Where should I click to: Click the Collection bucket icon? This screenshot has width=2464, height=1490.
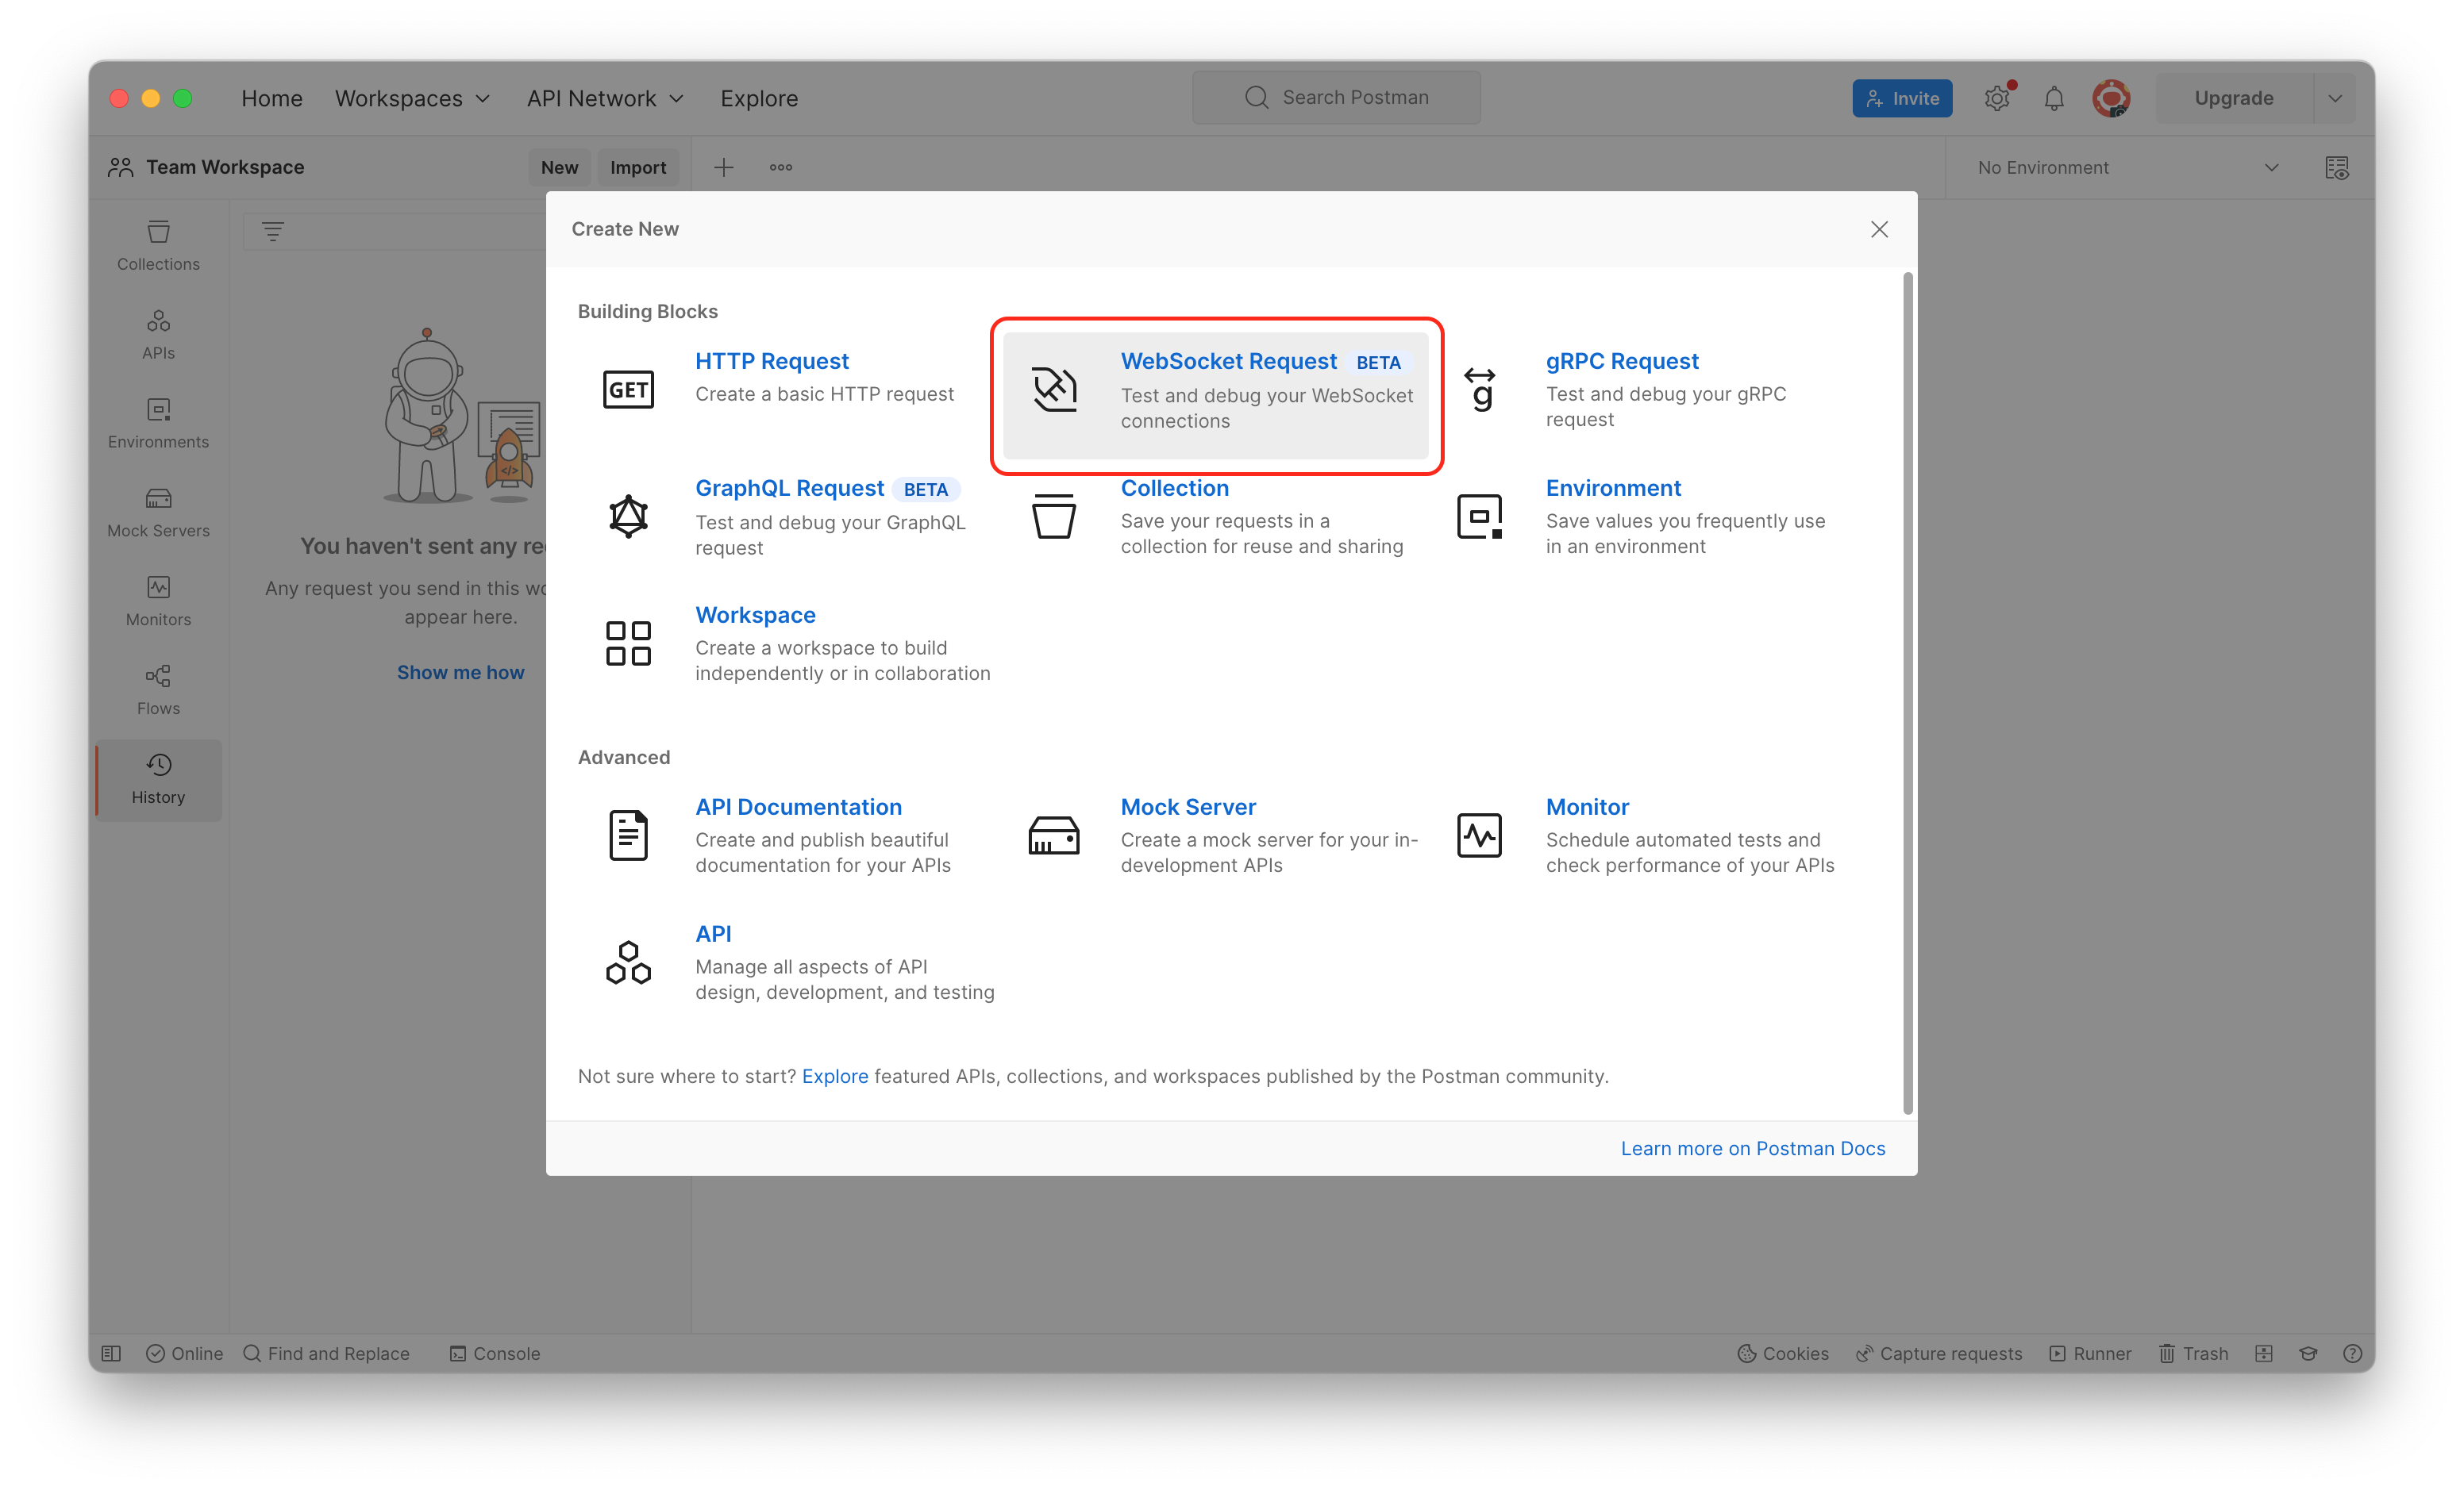tap(1054, 517)
